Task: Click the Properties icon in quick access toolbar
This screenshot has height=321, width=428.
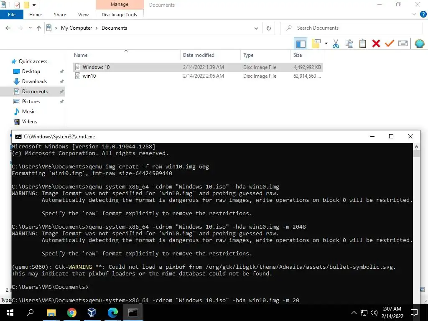Action: click(17, 5)
